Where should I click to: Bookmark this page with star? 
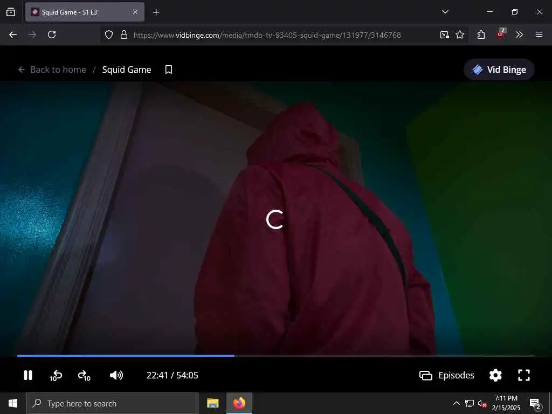click(460, 34)
